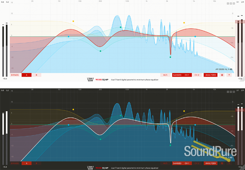Turn off ANALYZER in the light-theme EQ
245x170 pixels.
pos(210,75)
